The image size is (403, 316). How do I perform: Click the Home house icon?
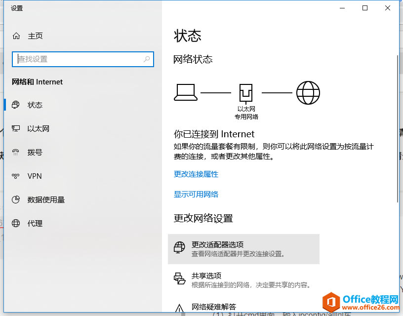coord(16,36)
